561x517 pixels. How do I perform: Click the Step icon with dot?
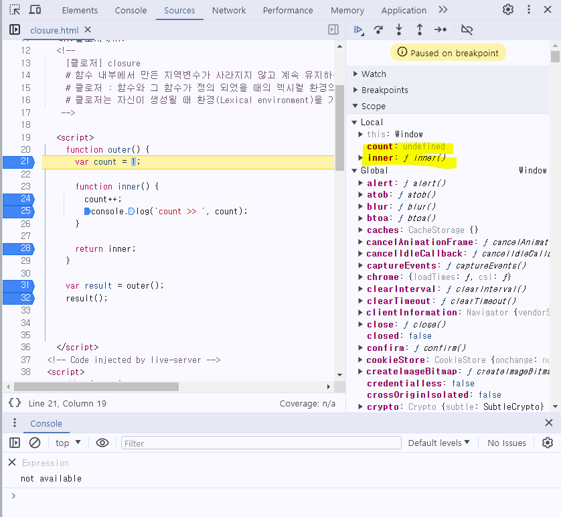pos(440,29)
